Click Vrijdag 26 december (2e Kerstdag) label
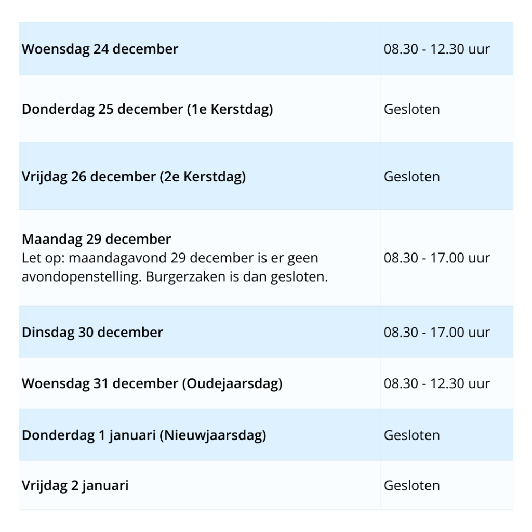This screenshot has height=532, width=532. pos(134,177)
